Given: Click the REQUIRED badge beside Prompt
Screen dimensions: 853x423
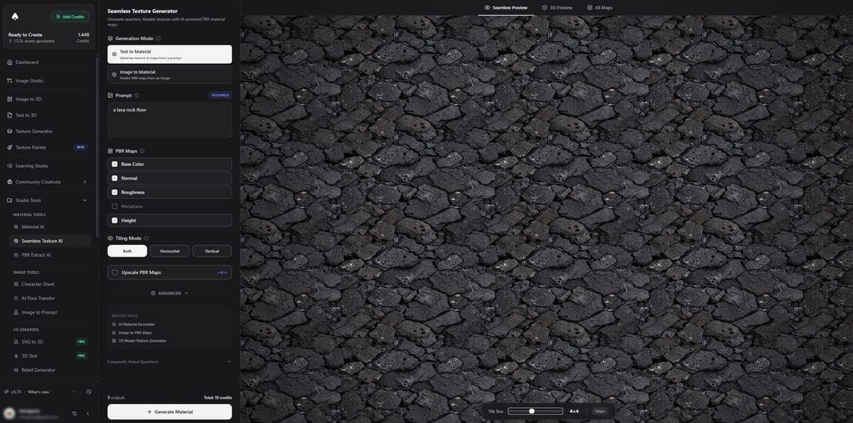Looking at the screenshot, I should point(220,95).
